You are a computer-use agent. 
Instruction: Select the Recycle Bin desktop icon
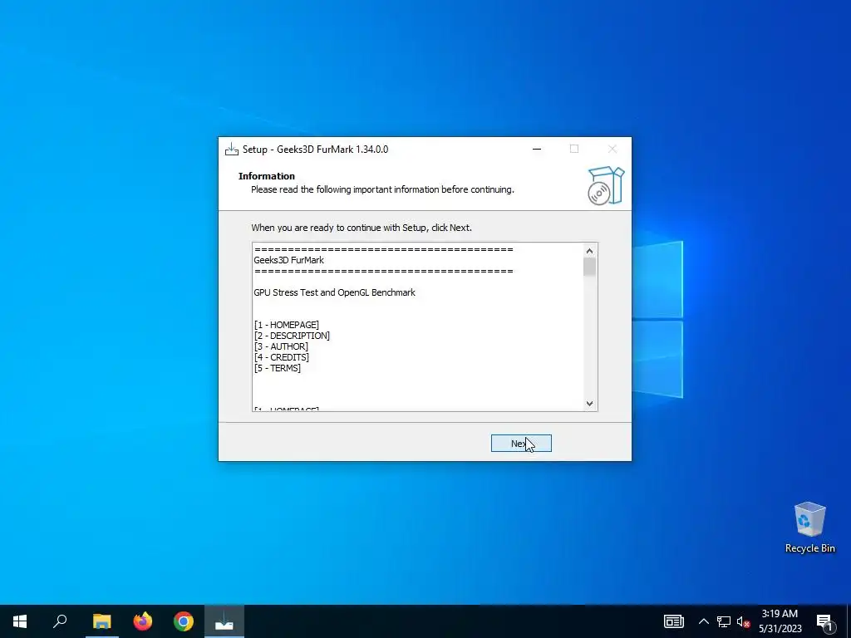click(x=809, y=528)
